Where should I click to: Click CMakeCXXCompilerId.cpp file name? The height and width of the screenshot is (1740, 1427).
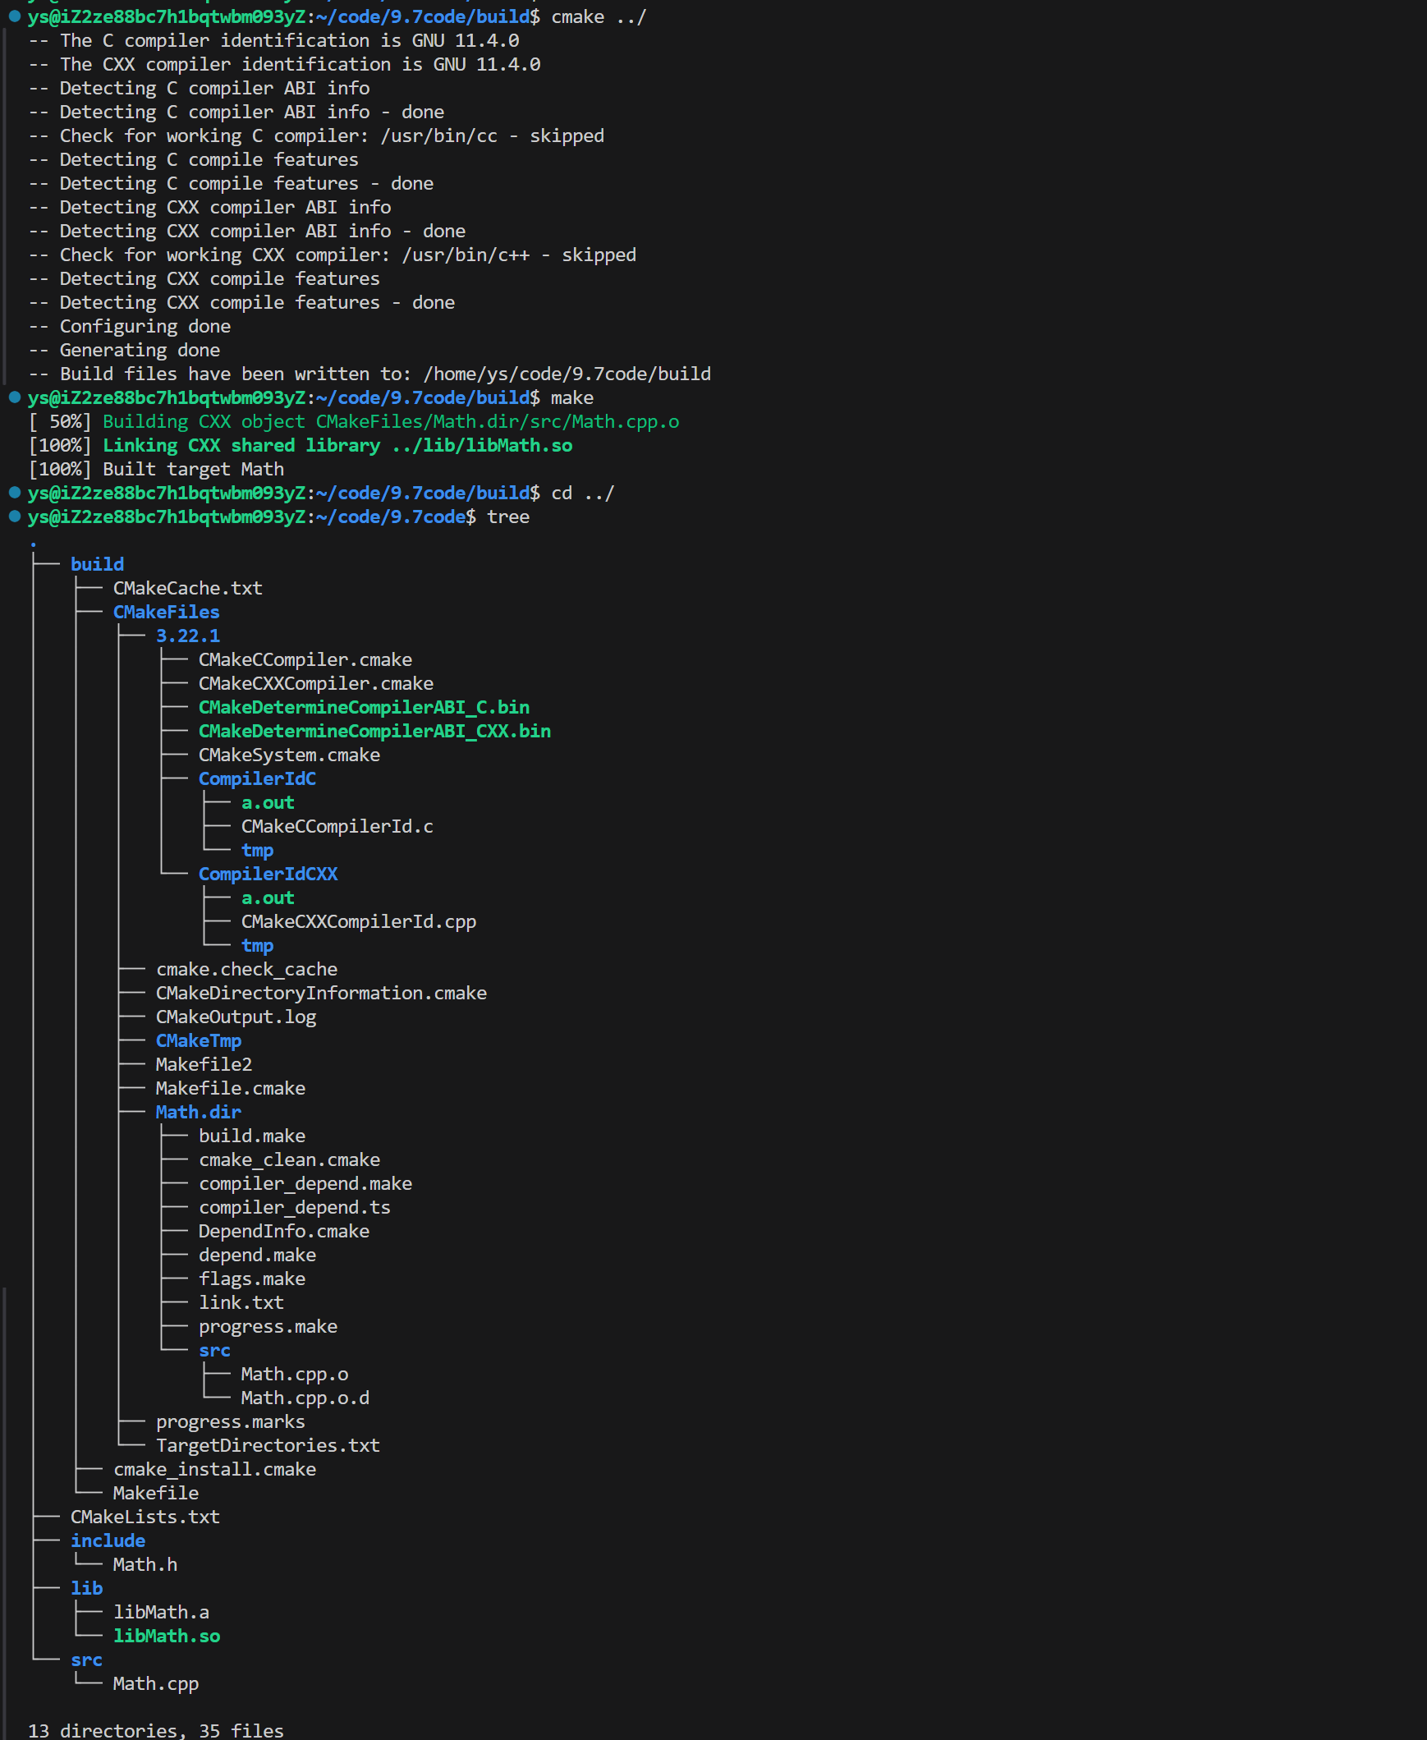tap(359, 922)
